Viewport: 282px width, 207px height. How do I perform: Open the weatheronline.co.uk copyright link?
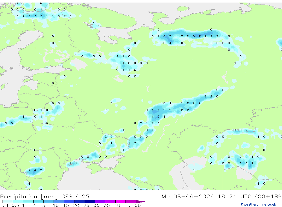click(258, 204)
